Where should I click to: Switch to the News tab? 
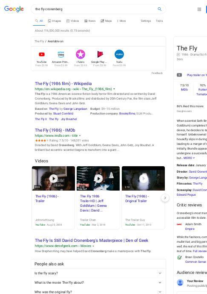[90, 21]
